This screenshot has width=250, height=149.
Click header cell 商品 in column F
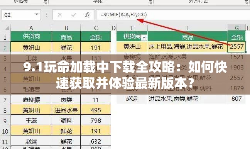[187, 36]
